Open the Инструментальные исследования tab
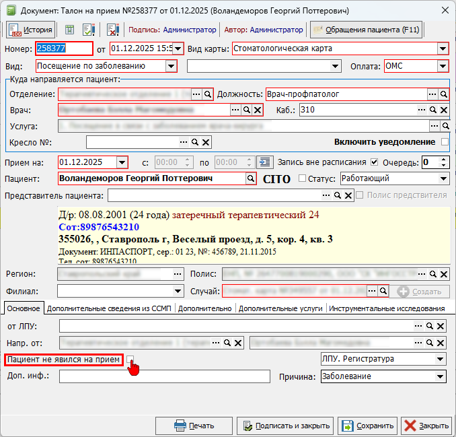 pos(388,308)
